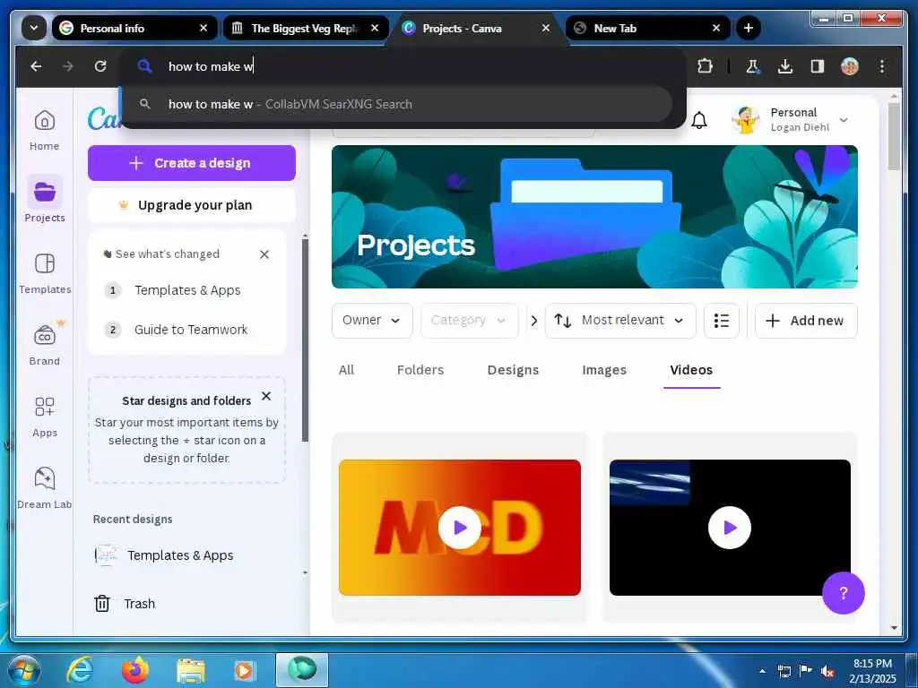This screenshot has height=688, width=918.
Task: Reload the page with the refresh icon
Action: (x=100, y=66)
